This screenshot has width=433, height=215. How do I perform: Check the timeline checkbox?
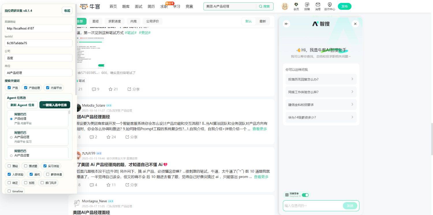pyautogui.click(x=9, y=191)
